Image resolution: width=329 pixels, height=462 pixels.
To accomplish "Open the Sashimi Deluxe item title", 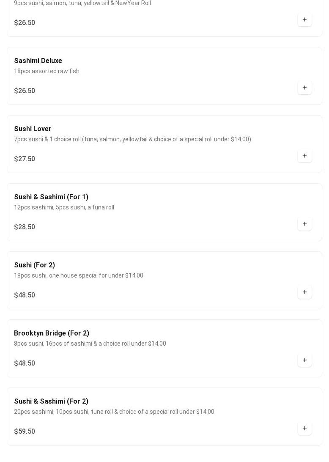I will coord(38,61).
